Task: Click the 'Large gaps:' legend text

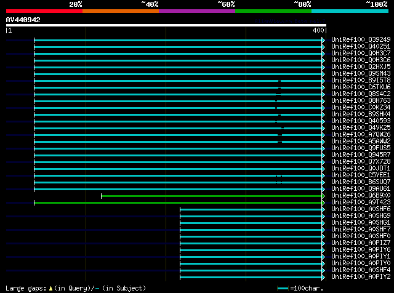Action: point(26,288)
